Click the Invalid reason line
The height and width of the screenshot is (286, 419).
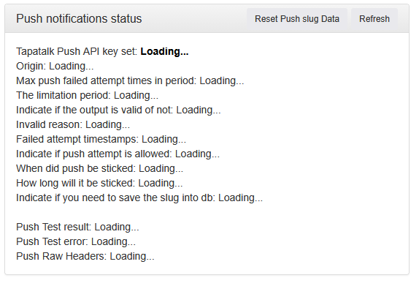tap(73, 125)
